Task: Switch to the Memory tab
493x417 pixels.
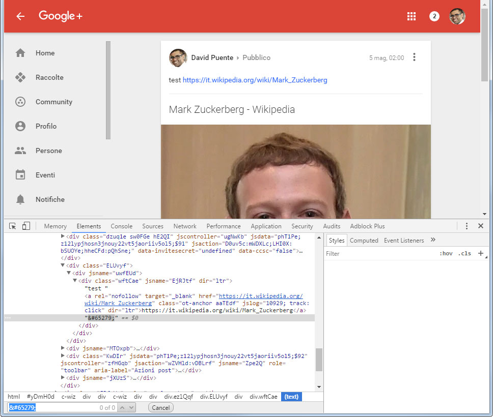Action: click(x=56, y=226)
